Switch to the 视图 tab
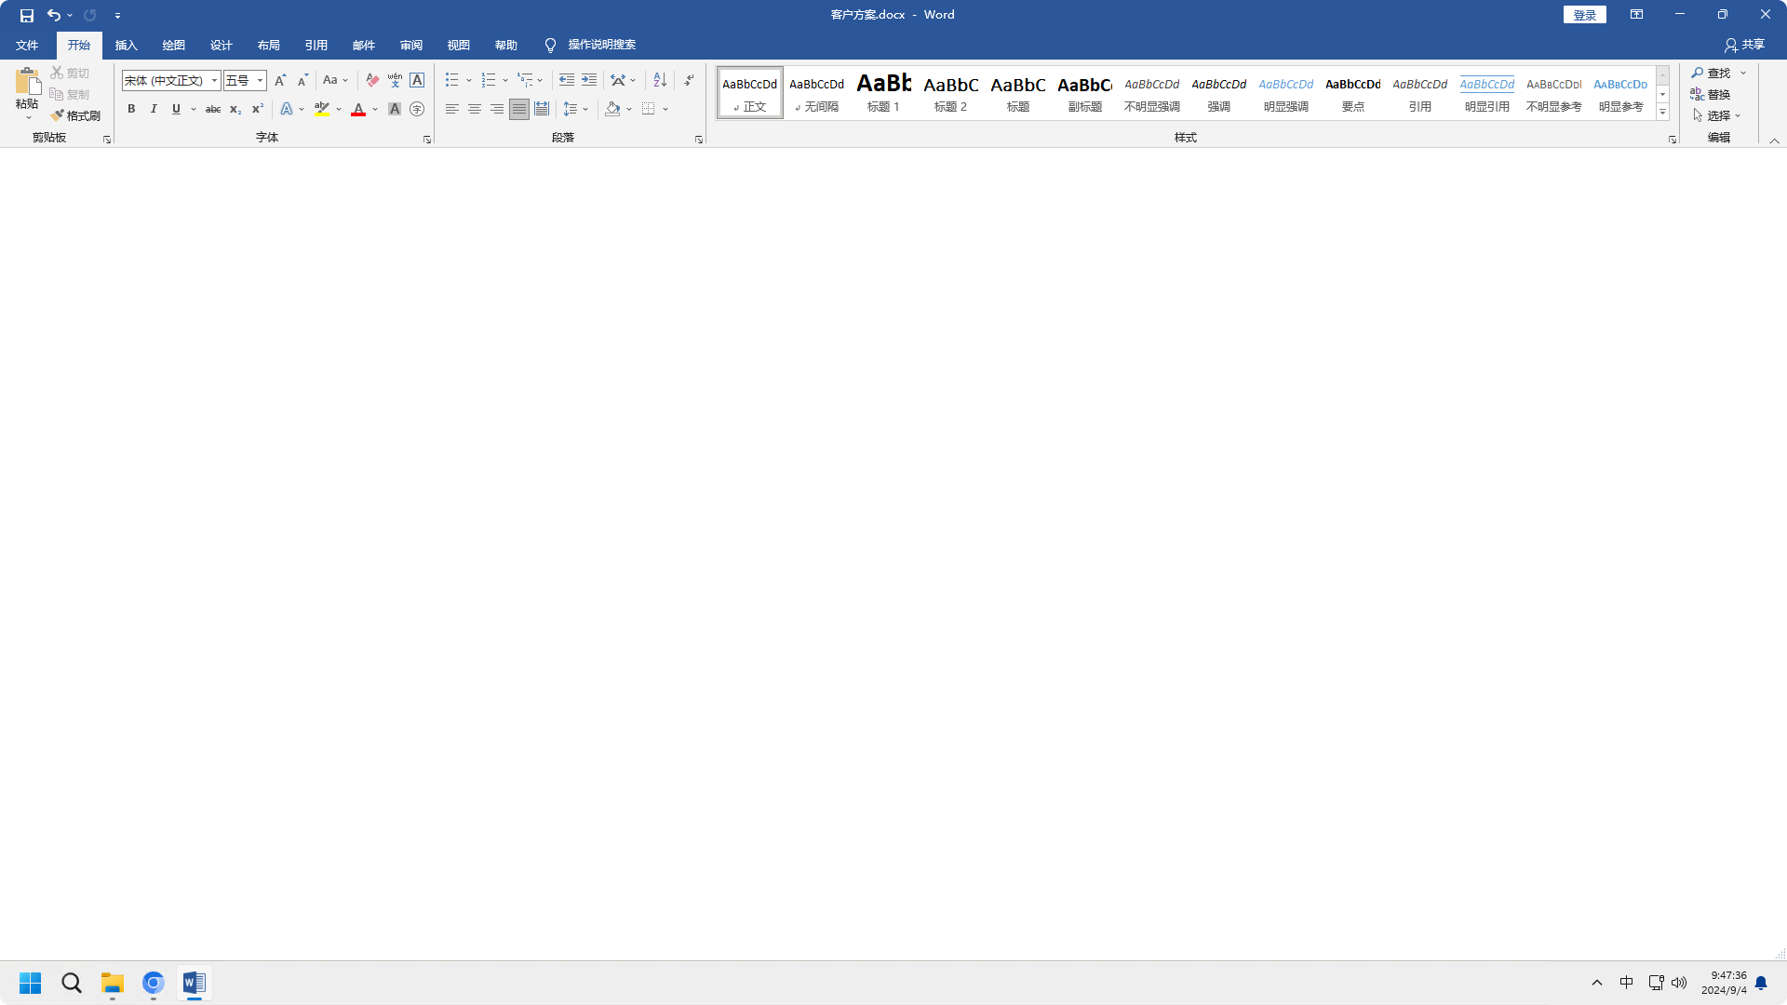 point(459,46)
